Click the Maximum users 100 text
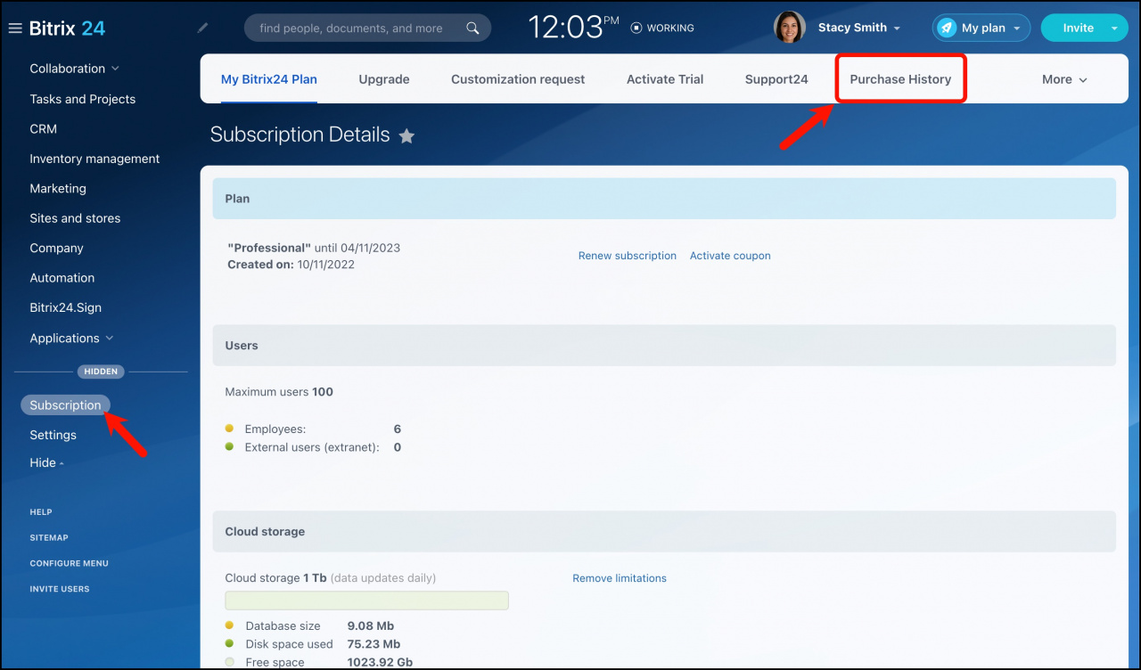 point(279,392)
